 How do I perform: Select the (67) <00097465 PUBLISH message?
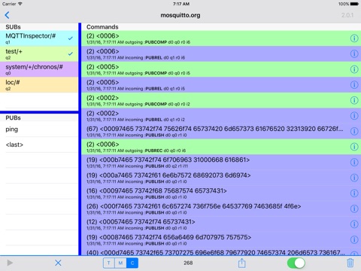click(221, 131)
